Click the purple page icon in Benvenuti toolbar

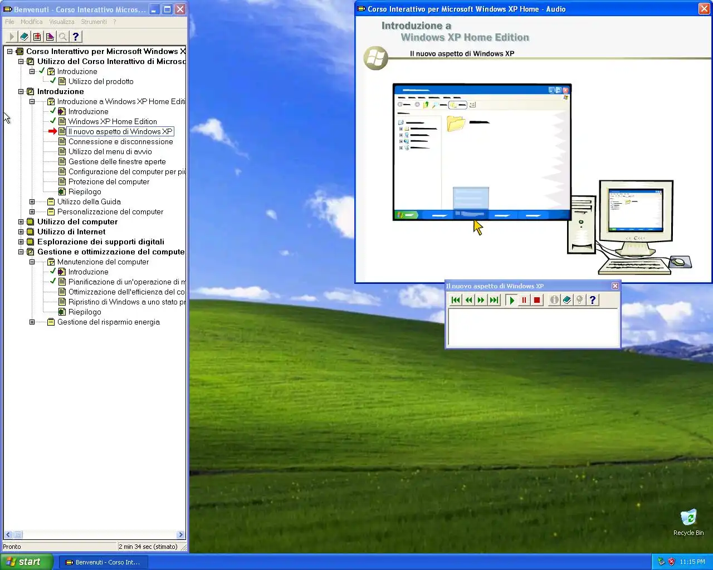click(50, 37)
